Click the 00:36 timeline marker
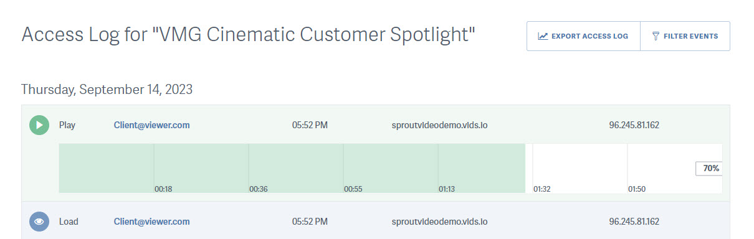Image resolution: width=754 pixels, height=239 pixels. [x=258, y=188]
